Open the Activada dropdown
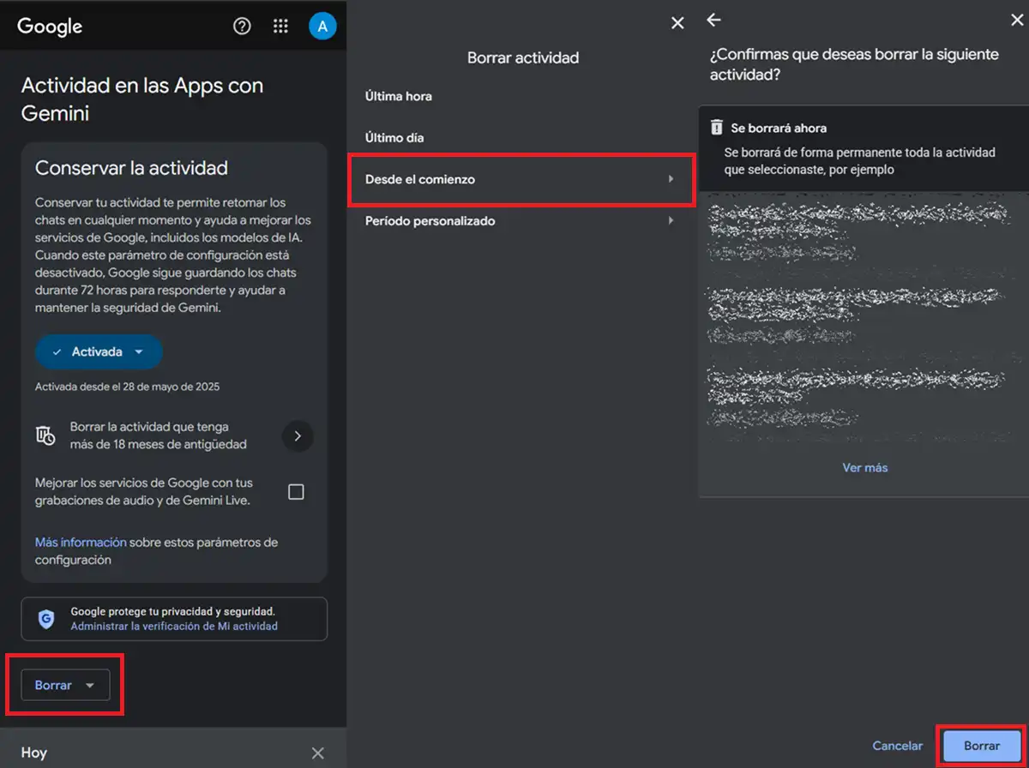This screenshot has width=1029, height=768. 99,352
